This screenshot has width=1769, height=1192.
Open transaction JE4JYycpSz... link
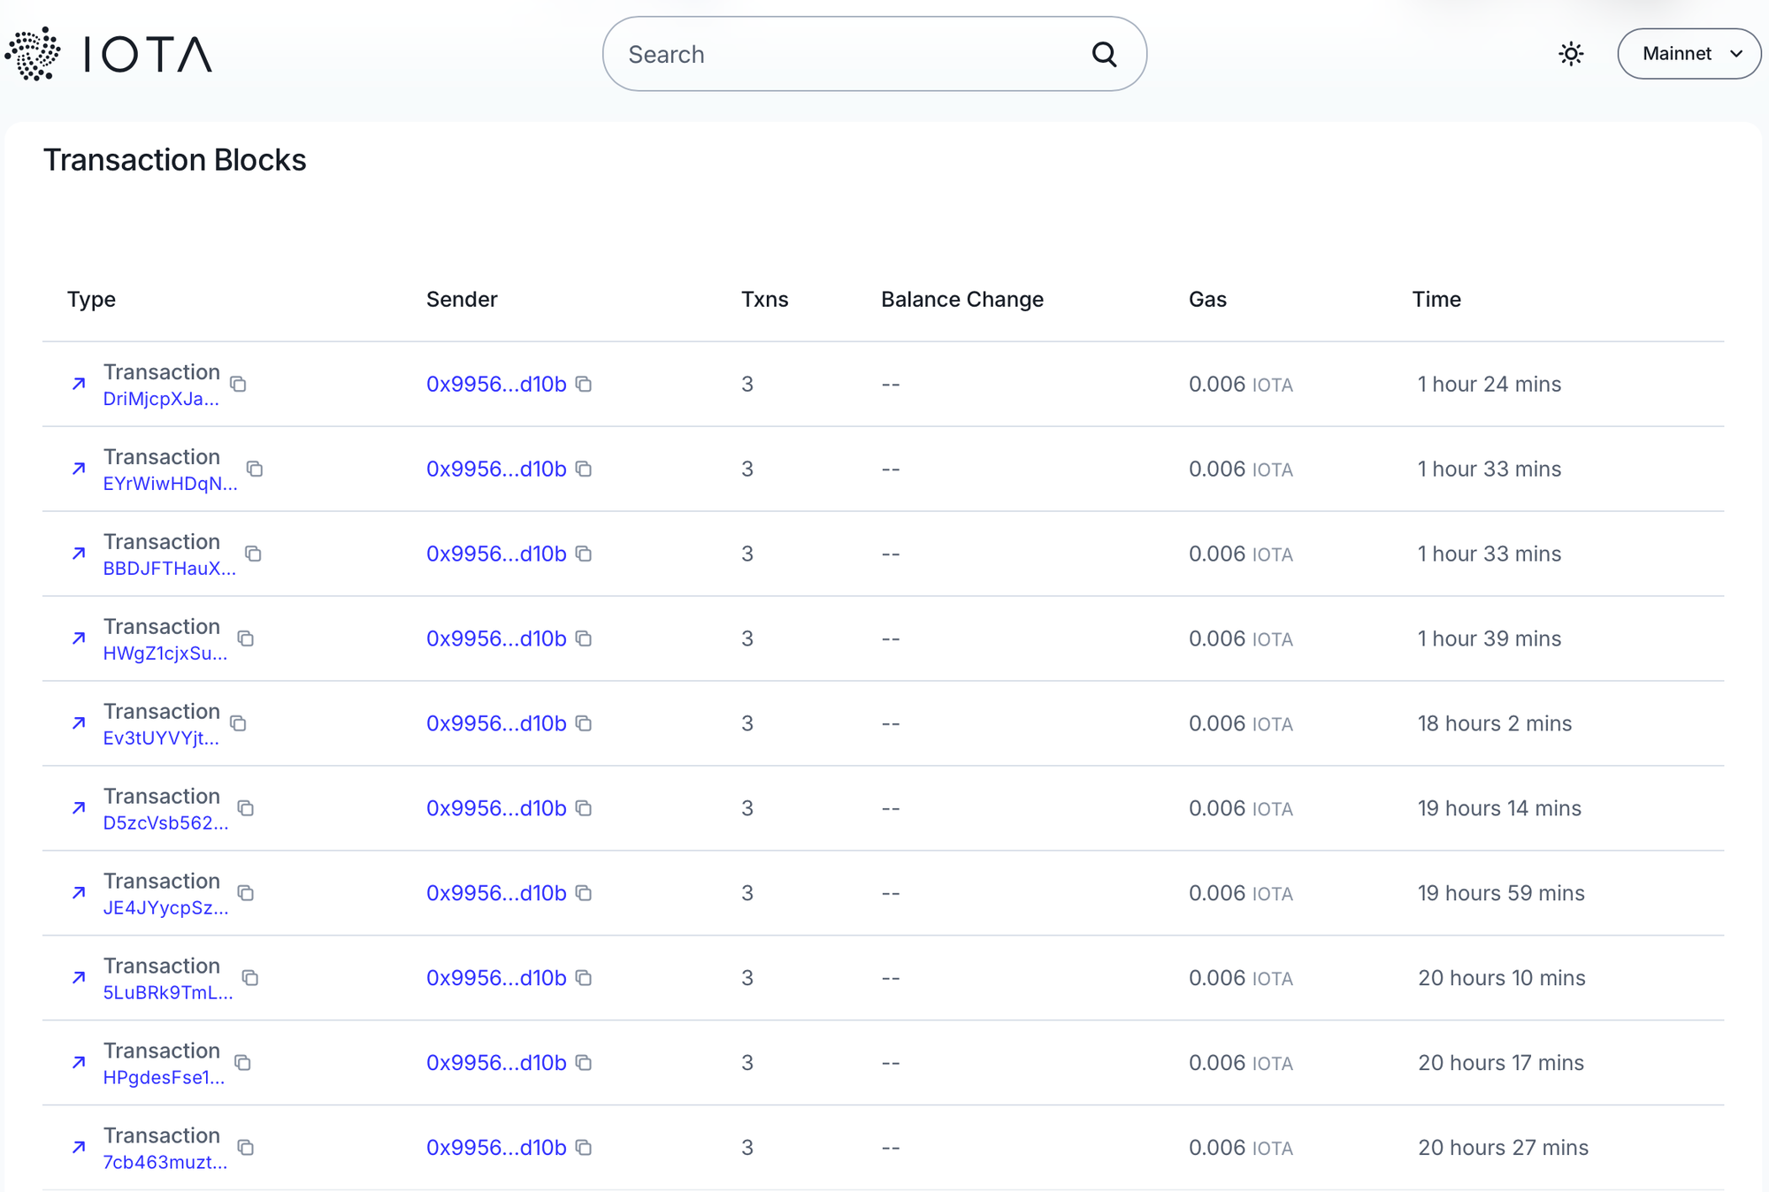[165, 908]
